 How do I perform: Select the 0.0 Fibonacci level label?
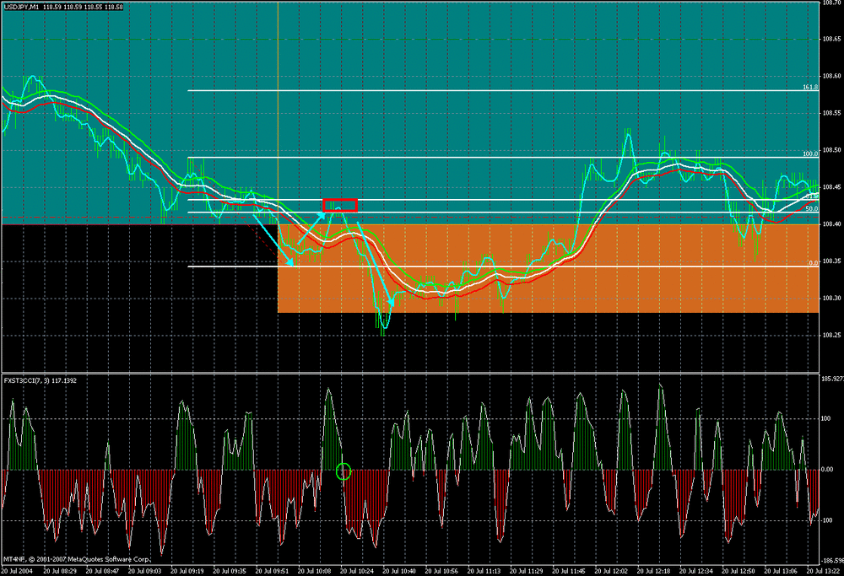pos(814,263)
